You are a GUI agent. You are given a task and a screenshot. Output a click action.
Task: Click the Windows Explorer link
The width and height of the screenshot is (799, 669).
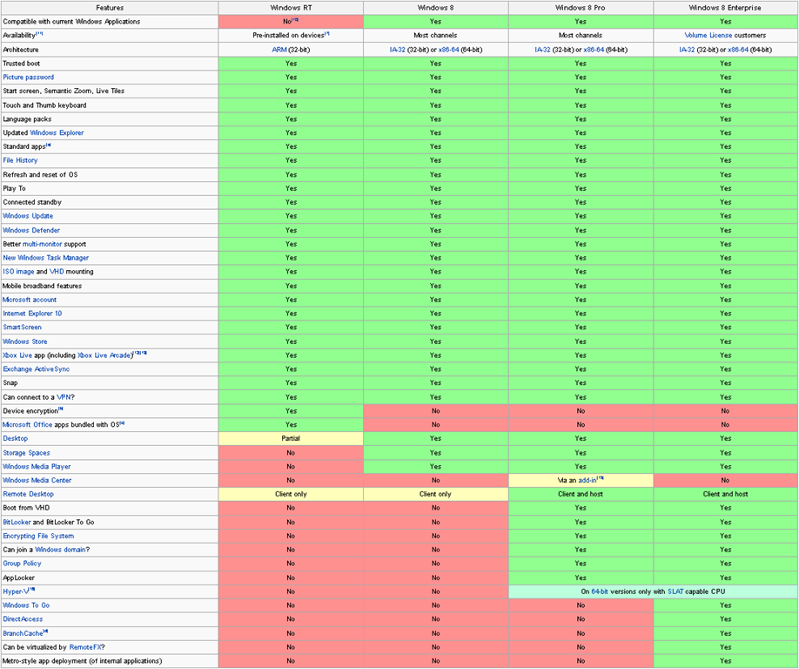pyautogui.click(x=57, y=132)
